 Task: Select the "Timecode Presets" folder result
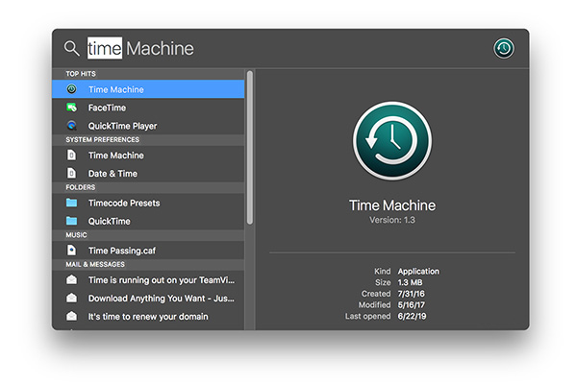tap(148, 203)
